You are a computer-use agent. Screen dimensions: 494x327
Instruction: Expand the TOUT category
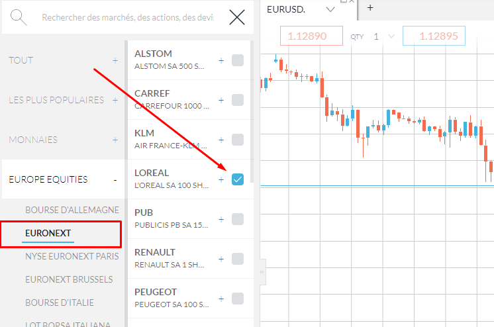pos(115,60)
